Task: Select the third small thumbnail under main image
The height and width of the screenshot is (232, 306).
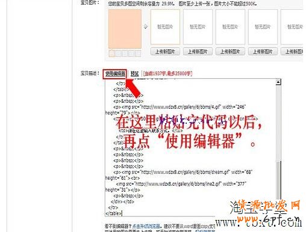Action: pos(125,53)
